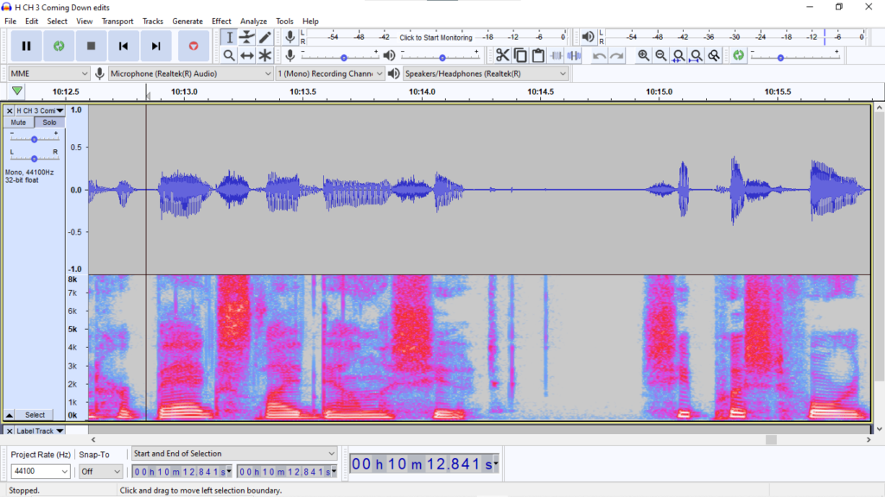Open the Analyze menu
This screenshot has height=497, width=885.
click(x=253, y=21)
